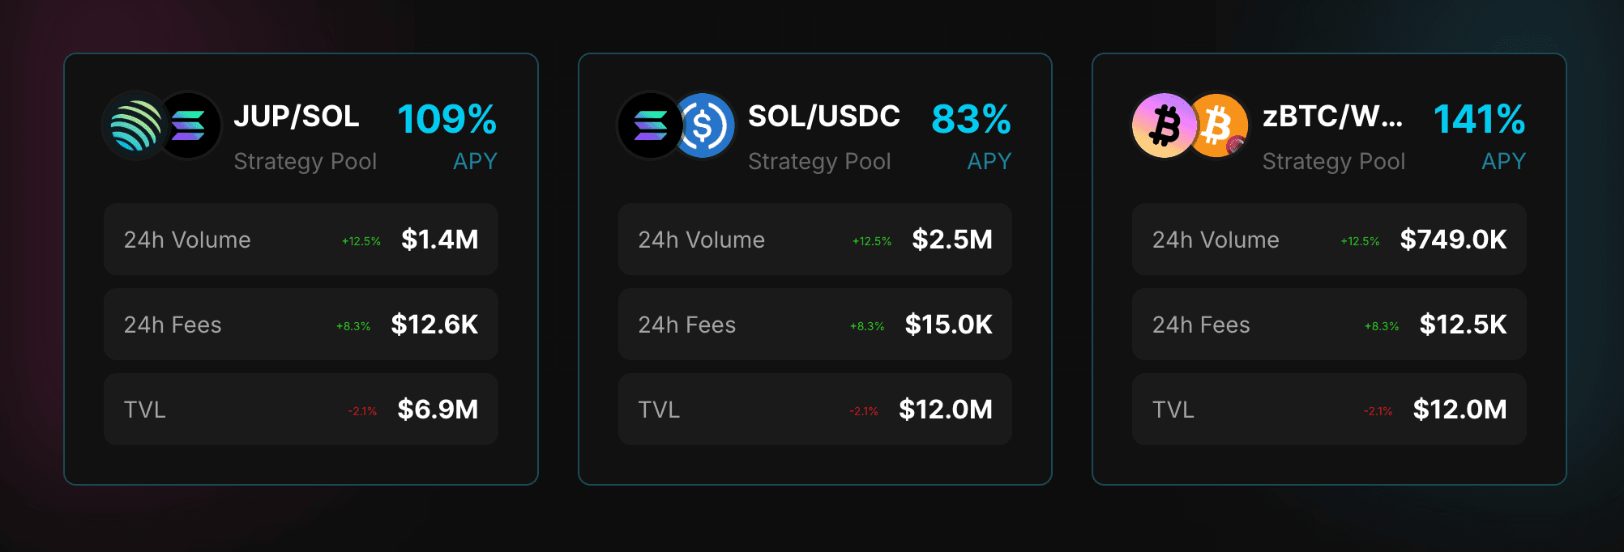Select the SOL icon in JUP/SOL pair

tap(192, 125)
